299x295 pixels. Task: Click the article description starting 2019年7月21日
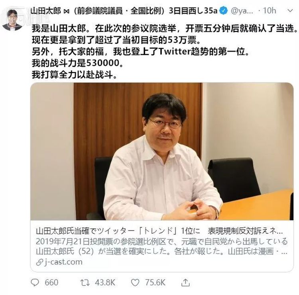pos(161,246)
